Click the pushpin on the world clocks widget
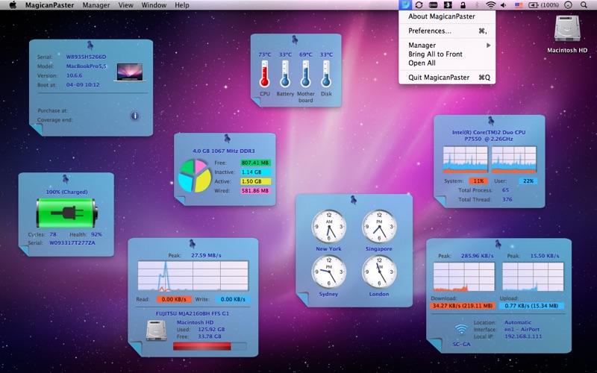Screen dimensions: 597x373 tap(353, 200)
